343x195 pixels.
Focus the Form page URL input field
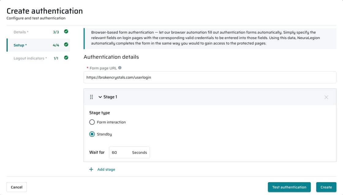coord(210,77)
